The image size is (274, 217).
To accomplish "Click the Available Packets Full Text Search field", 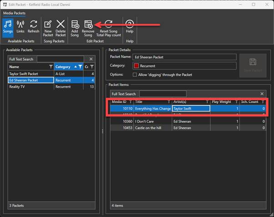I will (x=61, y=59).
